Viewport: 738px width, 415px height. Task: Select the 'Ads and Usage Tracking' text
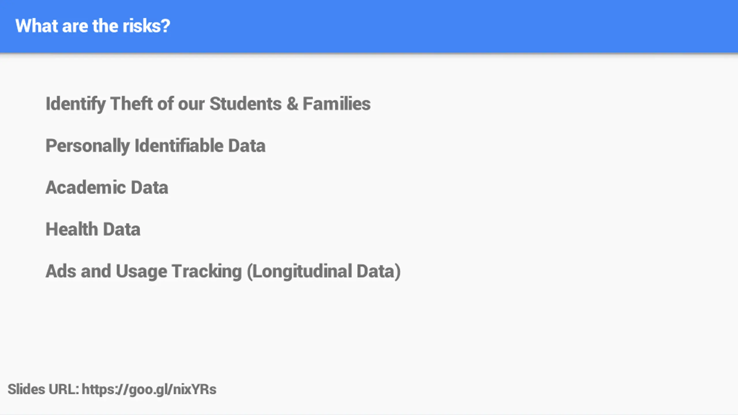point(144,271)
